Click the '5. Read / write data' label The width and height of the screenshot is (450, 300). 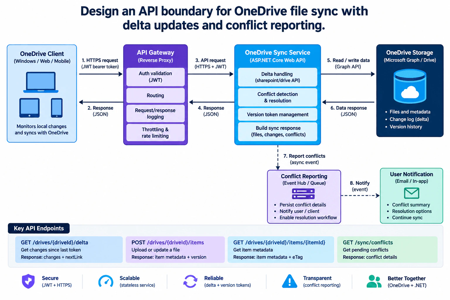[348, 60]
